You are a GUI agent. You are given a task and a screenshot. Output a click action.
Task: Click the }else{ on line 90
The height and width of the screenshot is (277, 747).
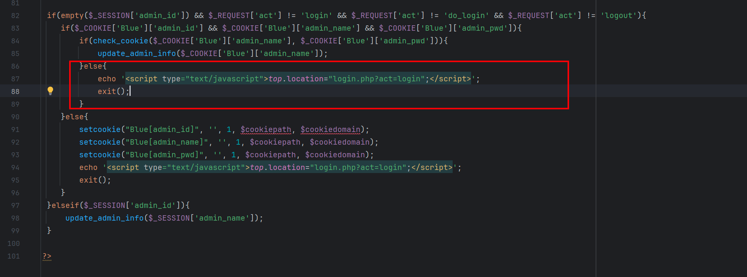(75, 117)
